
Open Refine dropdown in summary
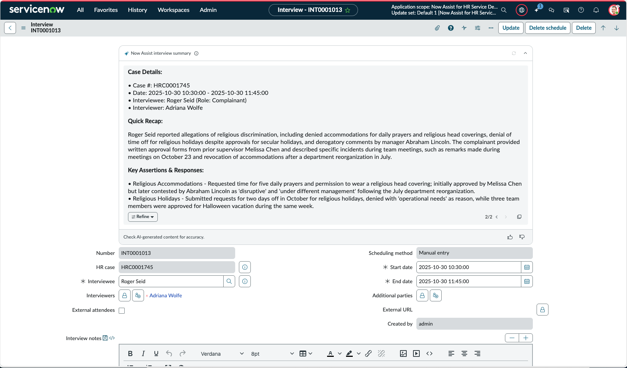(143, 217)
